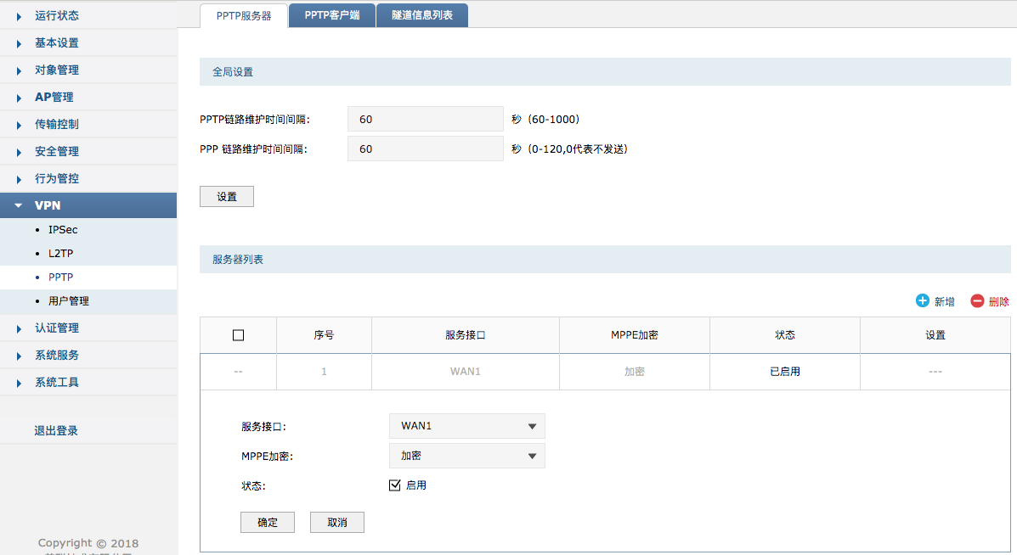Click the PPTP链路维护时间间隔 input field
Viewport: 1017px width, 555px height.
coord(426,119)
